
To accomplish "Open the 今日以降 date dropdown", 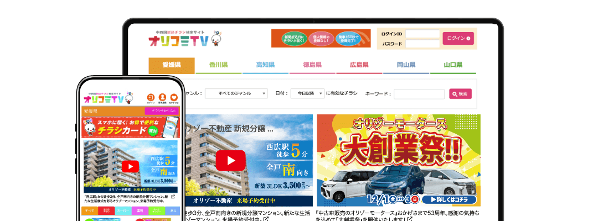I will click(x=307, y=93).
